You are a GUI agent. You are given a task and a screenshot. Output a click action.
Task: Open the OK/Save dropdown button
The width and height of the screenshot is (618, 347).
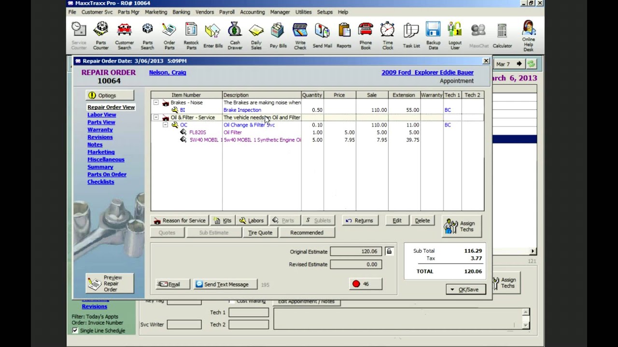(466, 290)
